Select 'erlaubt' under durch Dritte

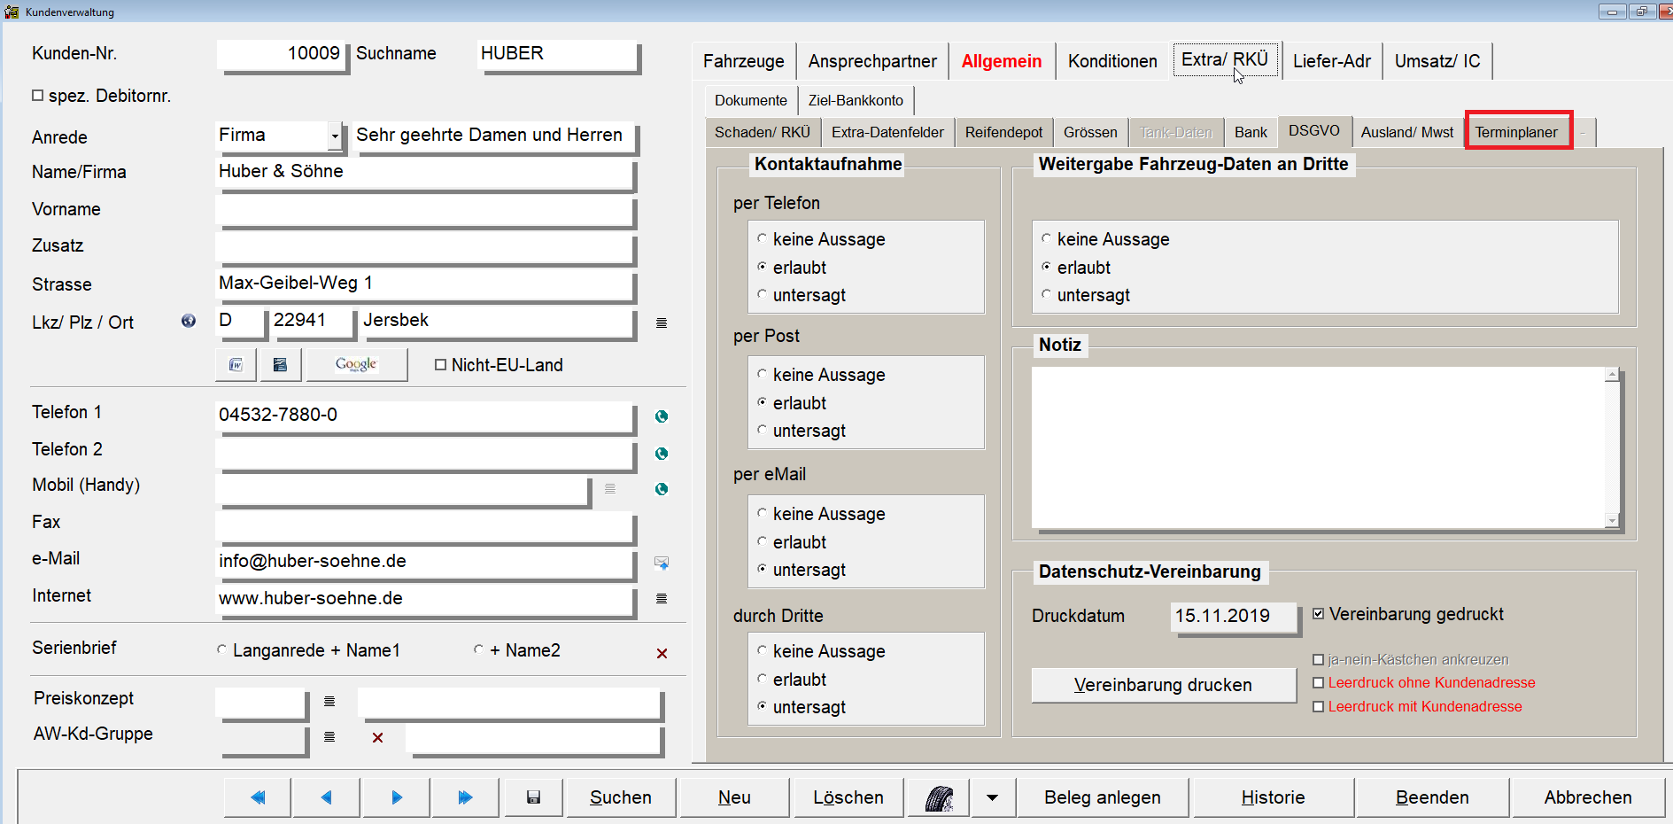(x=762, y=680)
